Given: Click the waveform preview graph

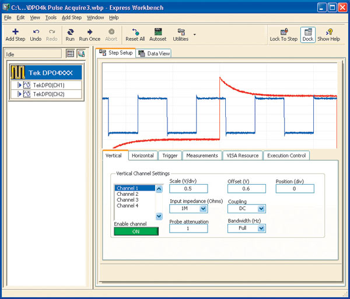Looking at the screenshot, I should 220,105.
